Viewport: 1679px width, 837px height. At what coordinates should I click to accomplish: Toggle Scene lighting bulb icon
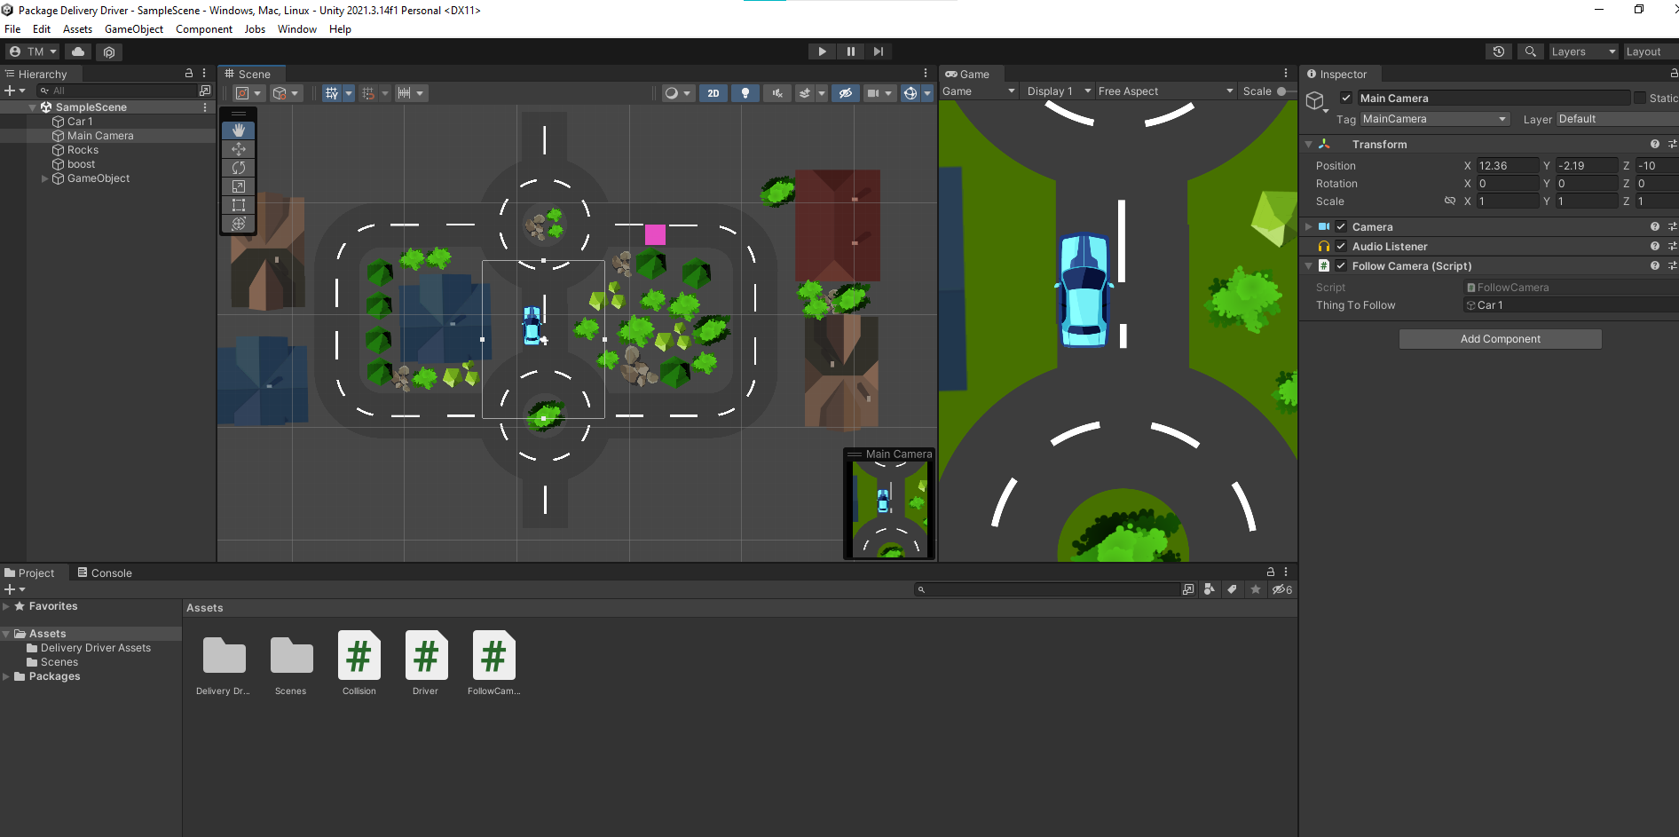745,93
